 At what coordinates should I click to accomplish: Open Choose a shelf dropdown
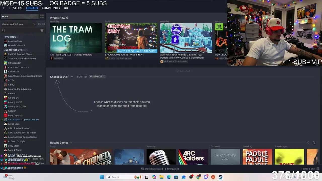(x=61, y=77)
